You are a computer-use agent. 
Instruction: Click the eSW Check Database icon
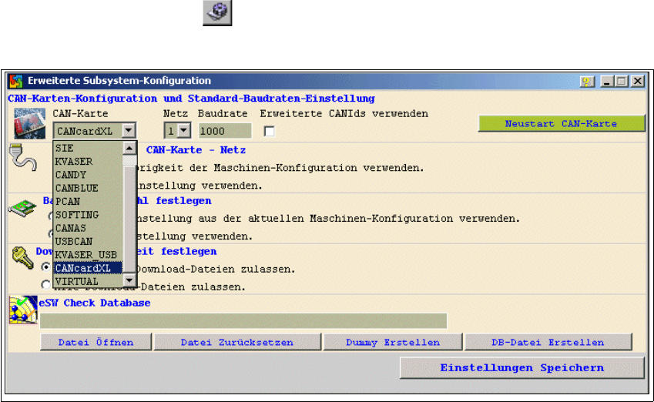click(x=23, y=310)
